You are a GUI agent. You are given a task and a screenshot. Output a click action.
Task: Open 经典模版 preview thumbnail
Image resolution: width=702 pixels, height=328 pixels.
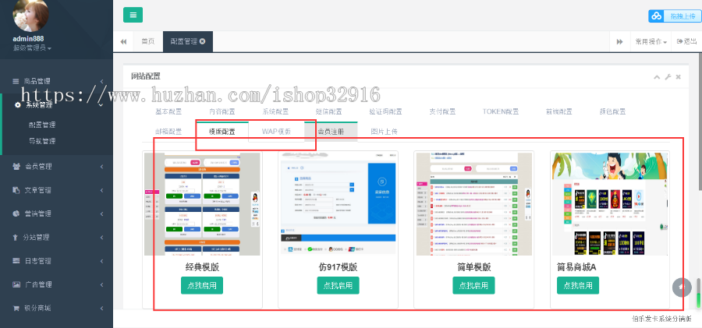point(202,204)
